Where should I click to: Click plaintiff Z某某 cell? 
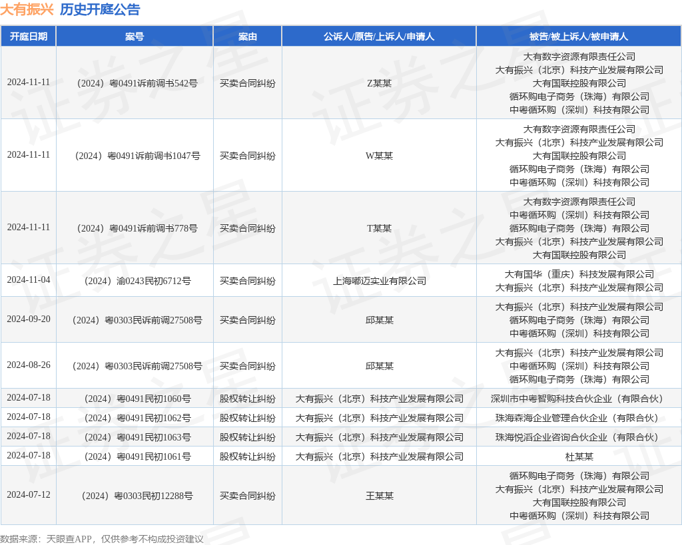[x=379, y=83]
